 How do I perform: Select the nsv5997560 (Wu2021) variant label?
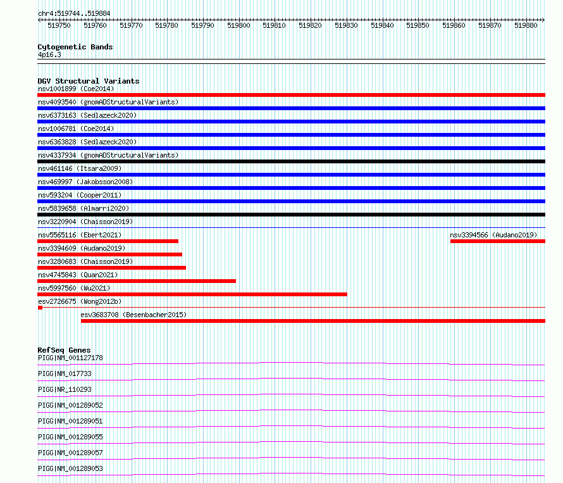pyautogui.click(x=74, y=288)
